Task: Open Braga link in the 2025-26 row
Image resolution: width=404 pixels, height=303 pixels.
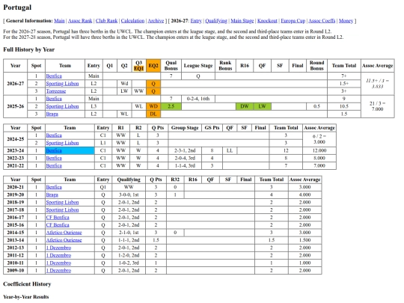Action: [52, 114]
